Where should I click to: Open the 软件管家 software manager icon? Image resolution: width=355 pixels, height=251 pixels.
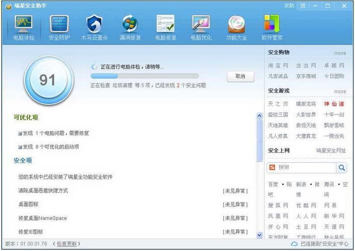click(x=272, y=24)
